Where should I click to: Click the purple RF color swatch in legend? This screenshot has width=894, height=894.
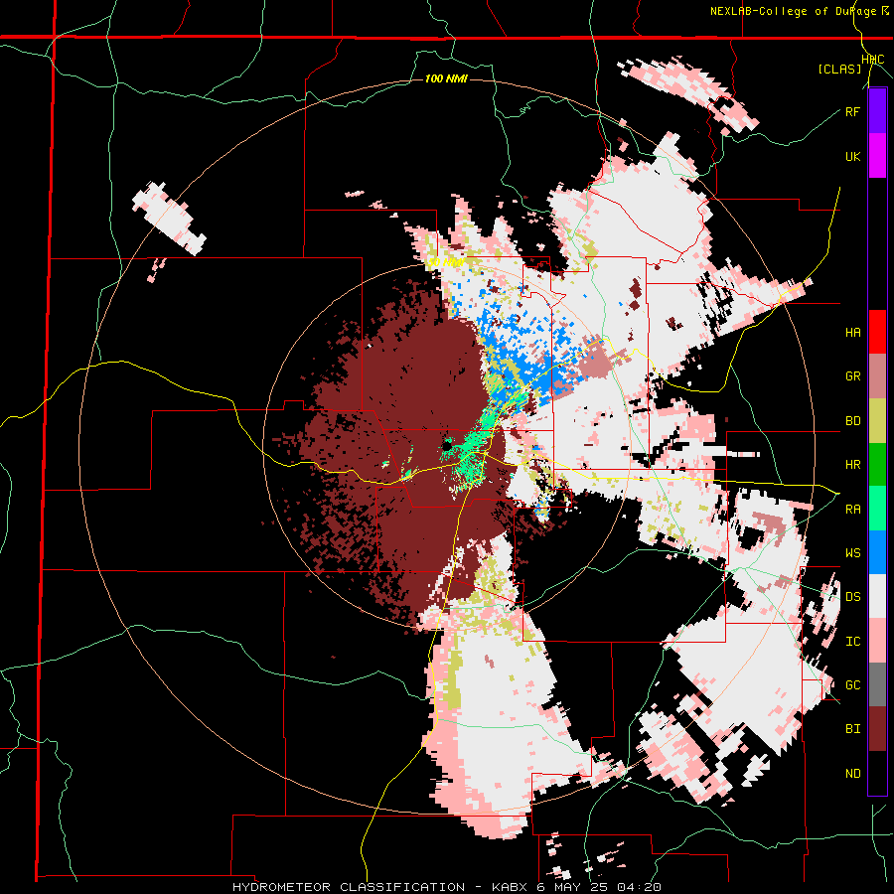[877, 111]
